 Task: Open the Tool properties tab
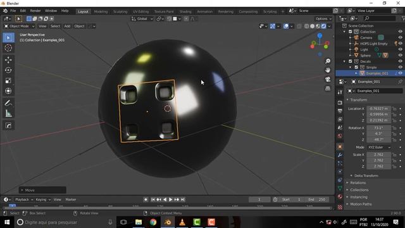click(340, 92)
